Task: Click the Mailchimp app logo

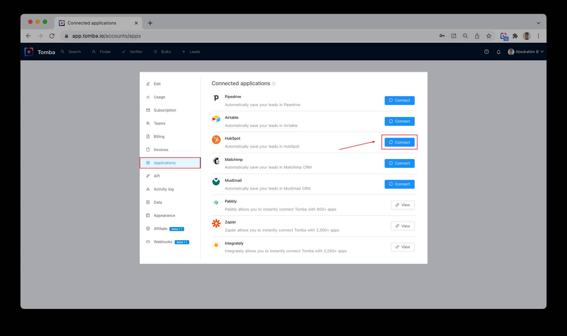Action: pyautogui.click(x=216, y=161)
